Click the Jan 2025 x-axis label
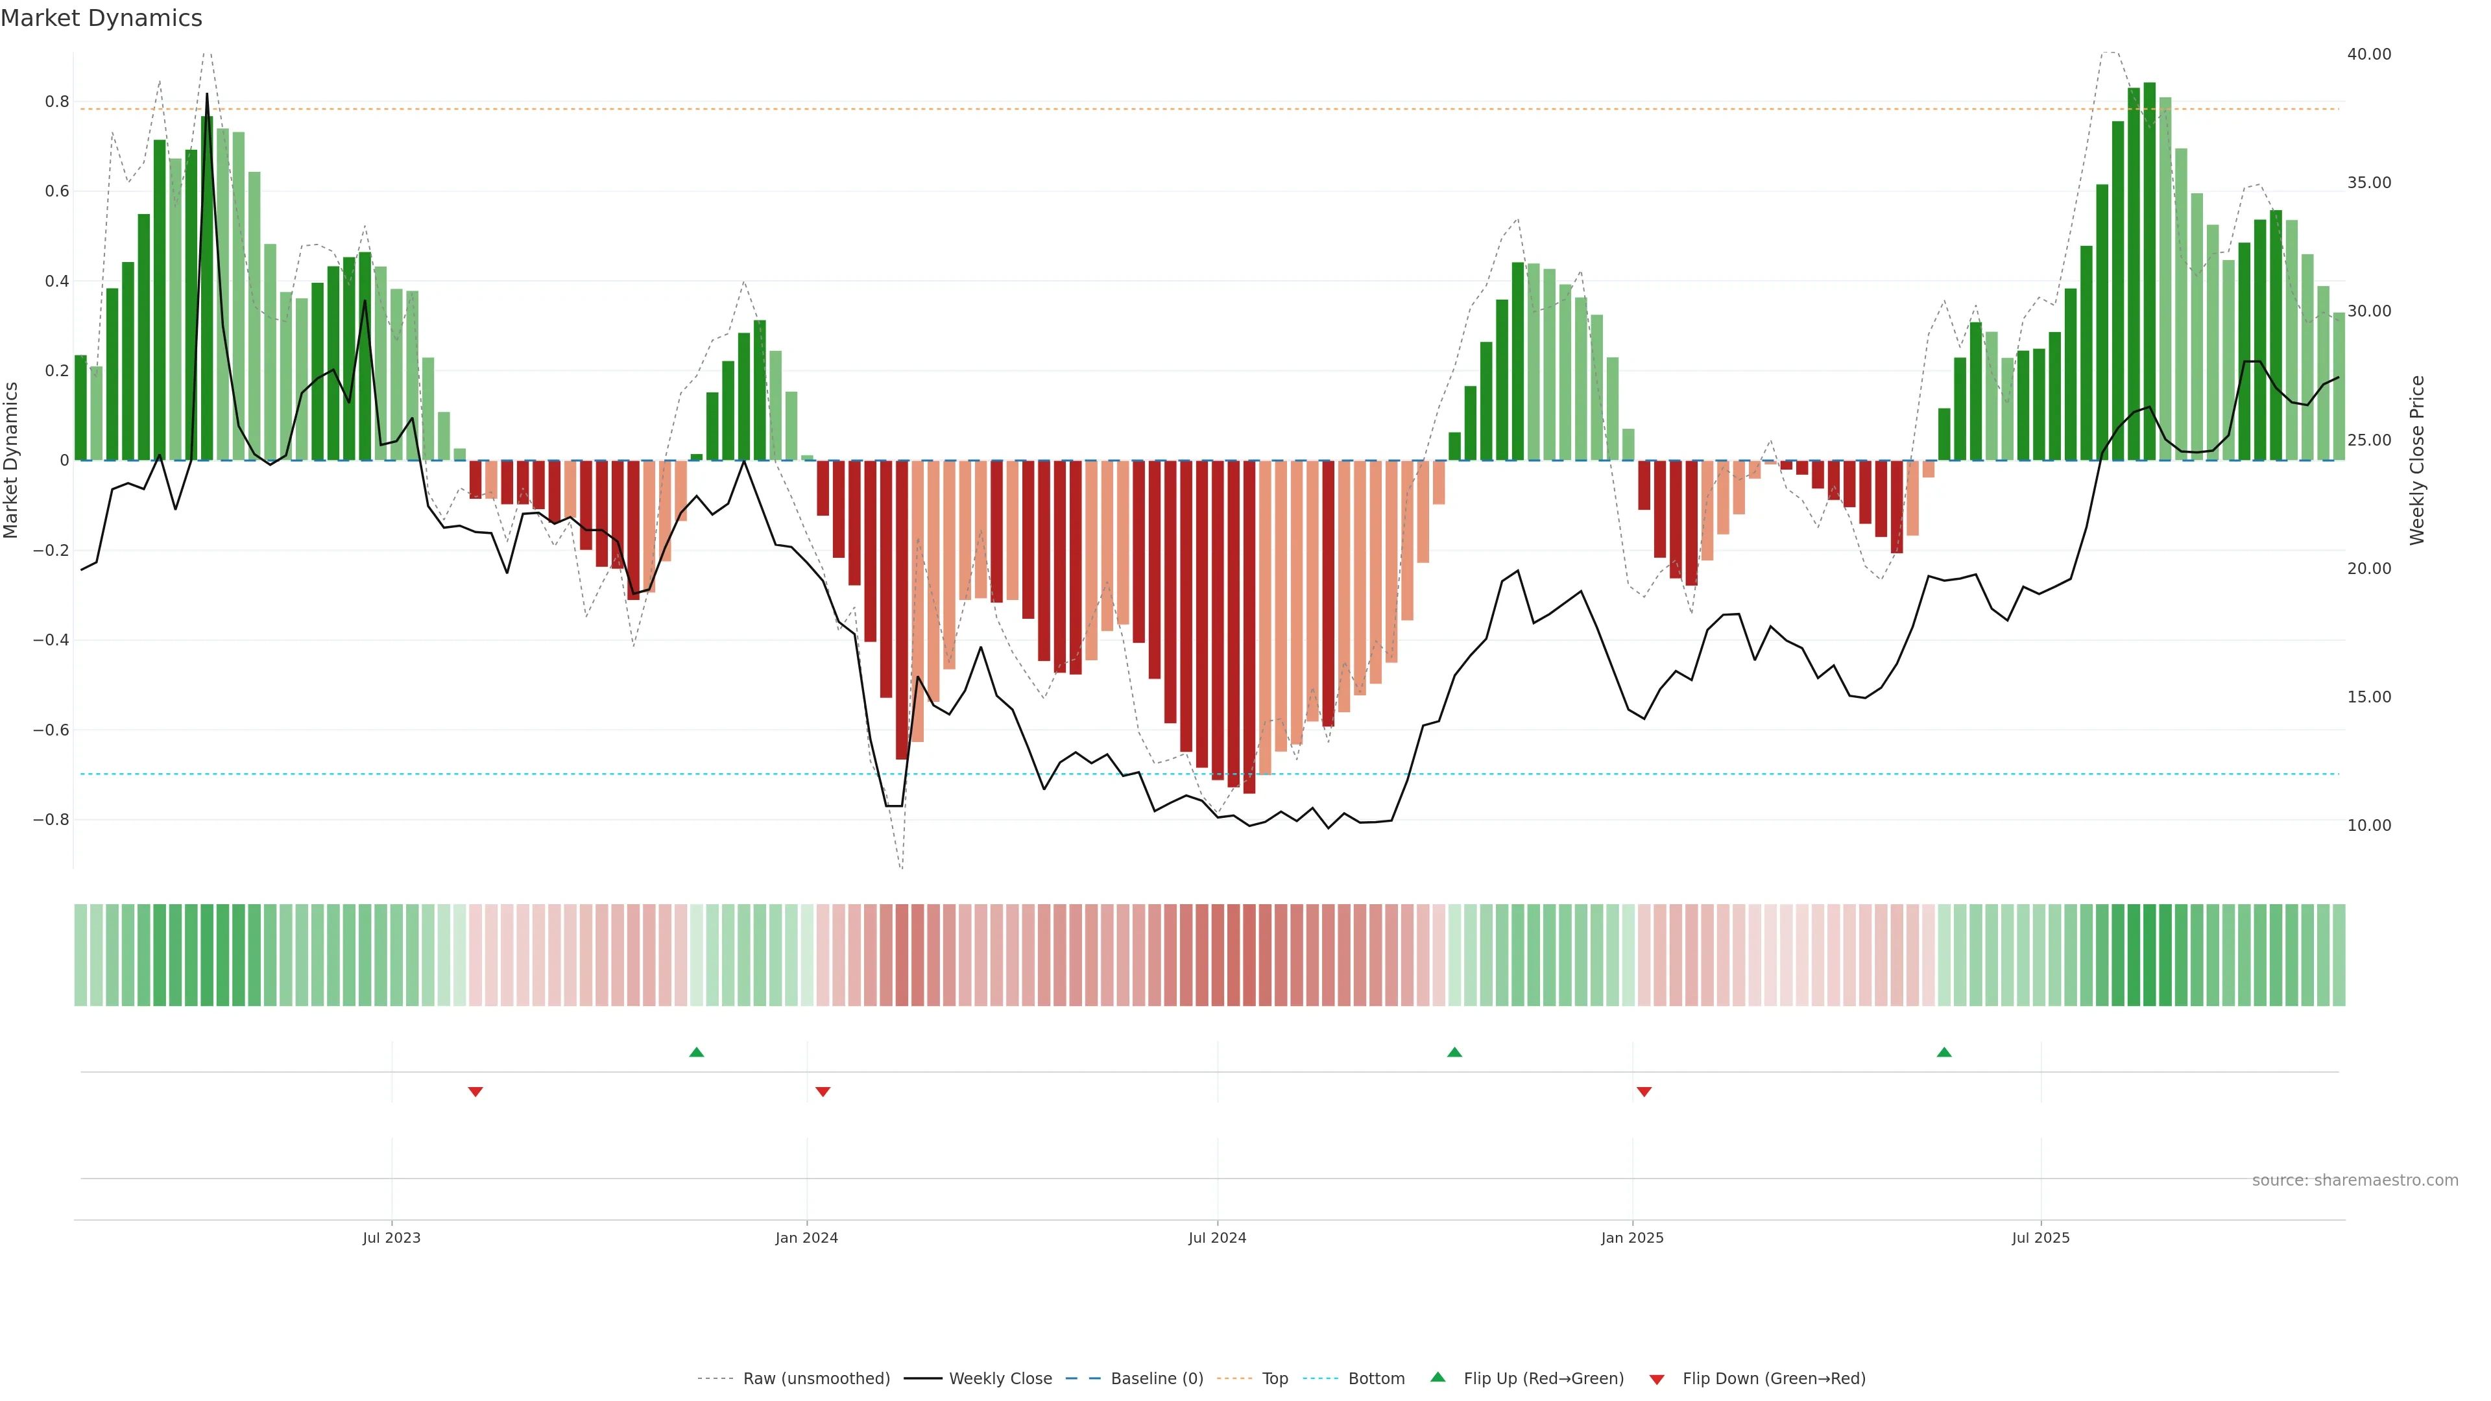This screenshot has width=2491, height=1401. pyautogui.click(x=1631, y=1238)
